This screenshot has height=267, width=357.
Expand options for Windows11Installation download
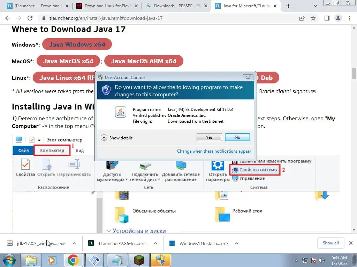click(x=237, y=243)
